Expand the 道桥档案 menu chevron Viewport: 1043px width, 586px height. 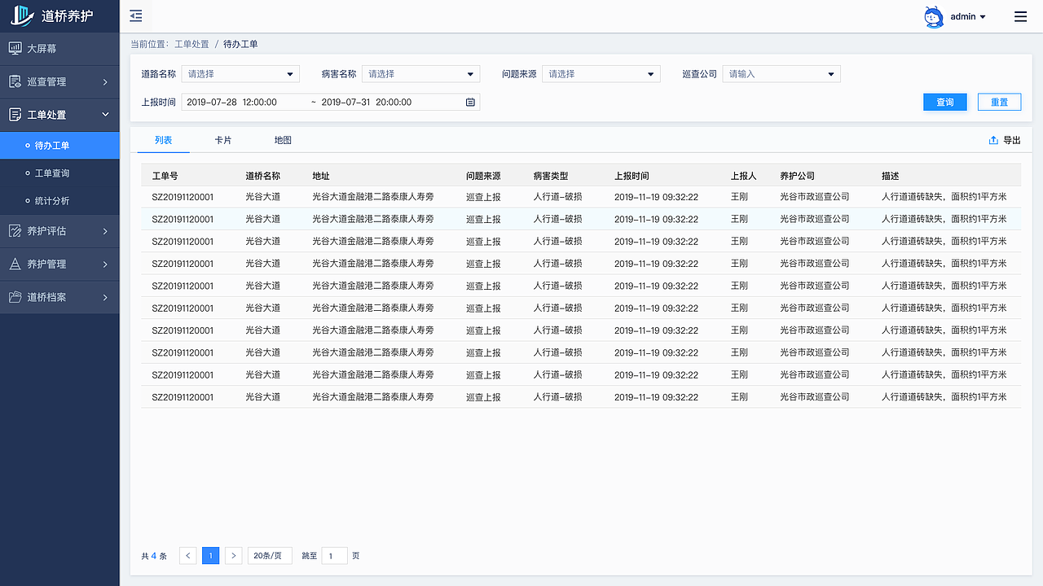pyautogui.click(x=105, y=297)
